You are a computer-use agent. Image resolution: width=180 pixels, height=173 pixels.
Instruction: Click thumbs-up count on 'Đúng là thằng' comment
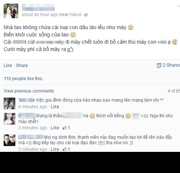click(66, 128)
